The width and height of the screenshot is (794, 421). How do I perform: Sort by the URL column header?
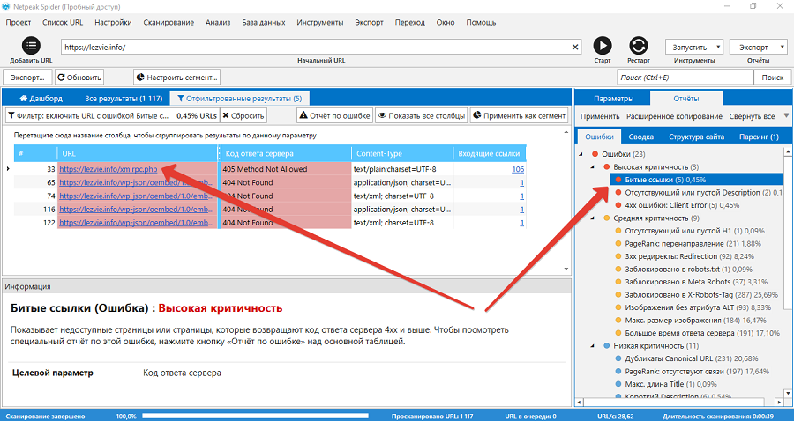tap(138, 153)
